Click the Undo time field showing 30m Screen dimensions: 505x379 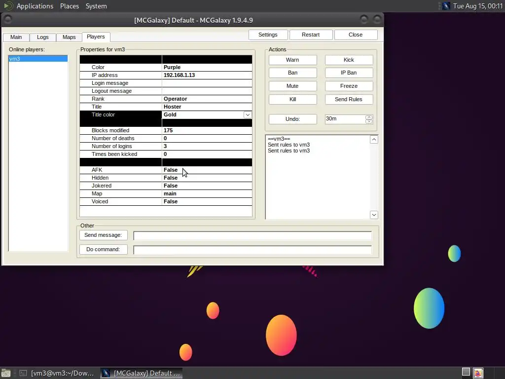[345, 119]
